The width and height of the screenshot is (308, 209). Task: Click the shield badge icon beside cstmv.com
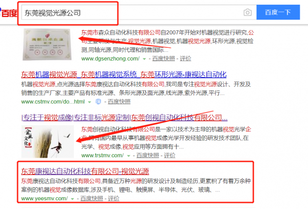pyautogui.click(x=98, y=102)
